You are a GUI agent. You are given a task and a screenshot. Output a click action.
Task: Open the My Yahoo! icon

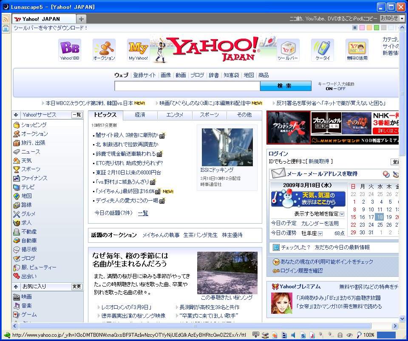(138, 50)
